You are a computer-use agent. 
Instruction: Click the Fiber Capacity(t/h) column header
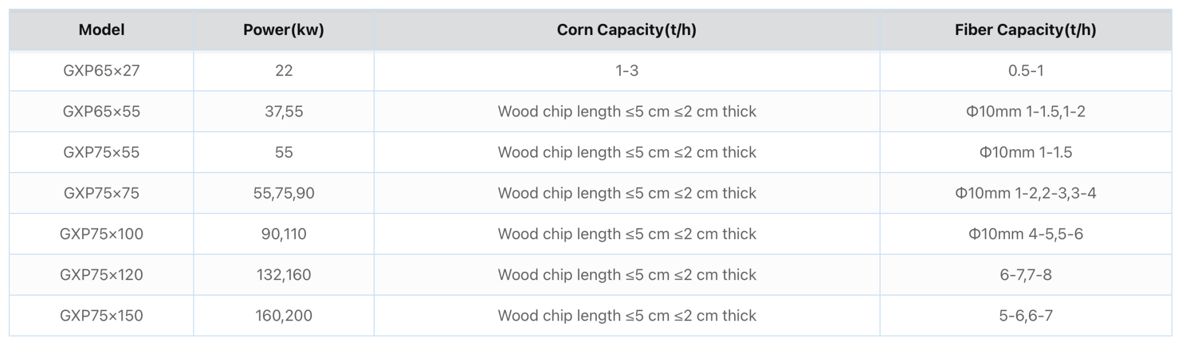click(x=1025, y=30)
